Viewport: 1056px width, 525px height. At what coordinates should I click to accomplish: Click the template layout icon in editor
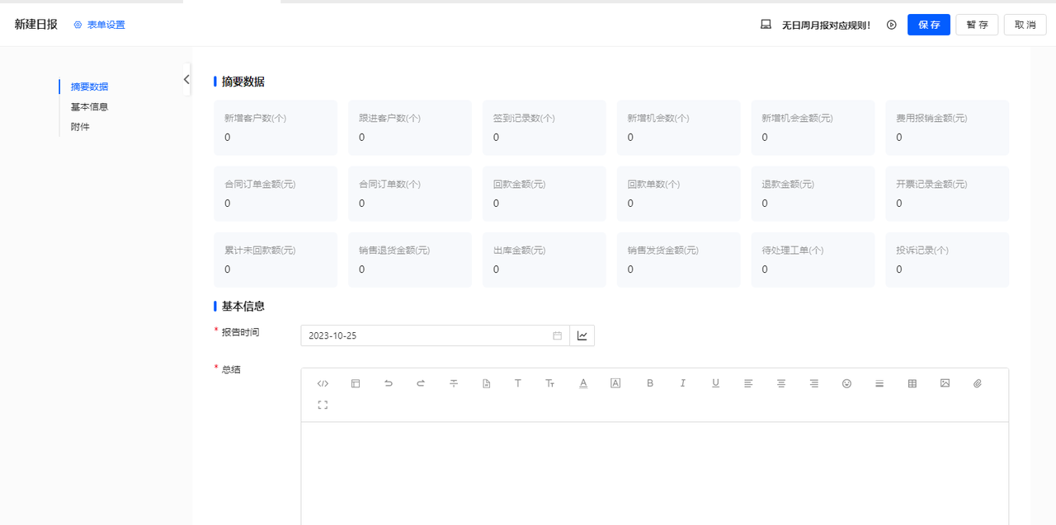pos(356,383)
